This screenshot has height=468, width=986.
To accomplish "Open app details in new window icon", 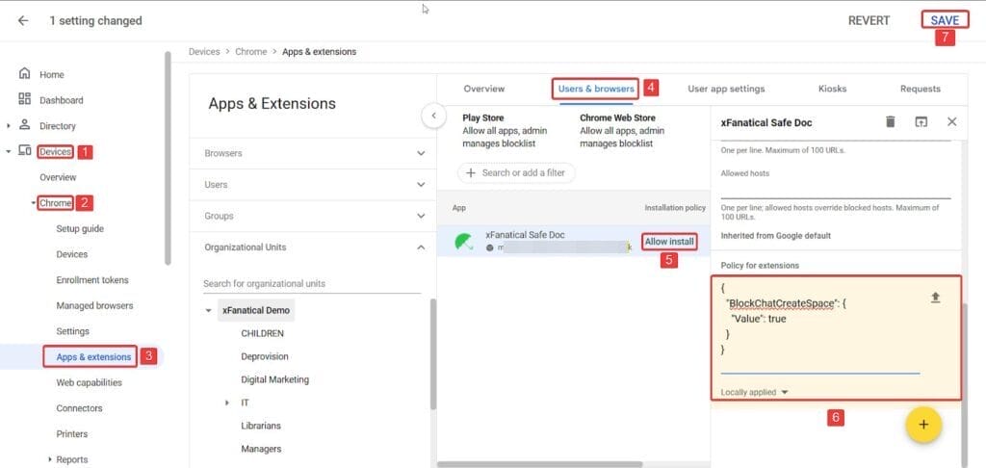I will pos(921,122).
